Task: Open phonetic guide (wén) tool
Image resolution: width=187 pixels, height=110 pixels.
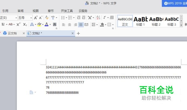Action: click(53, 18)
